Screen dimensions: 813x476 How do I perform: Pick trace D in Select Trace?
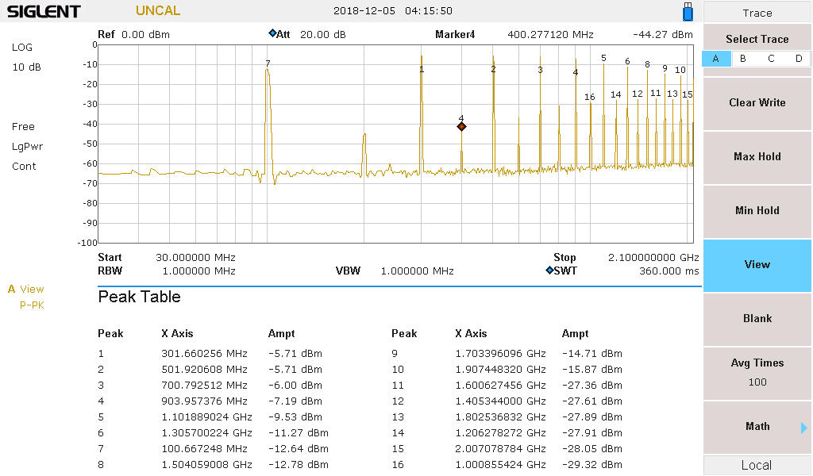coord(799,59)
